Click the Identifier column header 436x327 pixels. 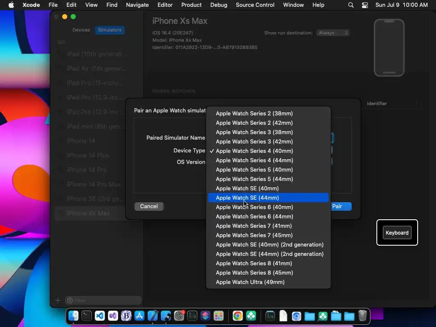tap(377, 103)
